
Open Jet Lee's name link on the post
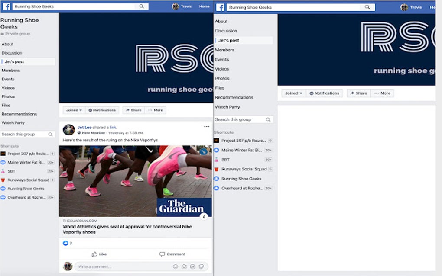(84, 128)
